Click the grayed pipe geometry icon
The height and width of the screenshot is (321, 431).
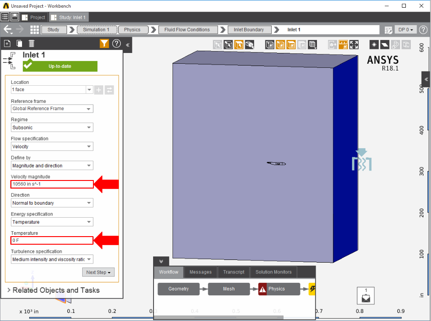pyautogui.click(x=395, y=44)
